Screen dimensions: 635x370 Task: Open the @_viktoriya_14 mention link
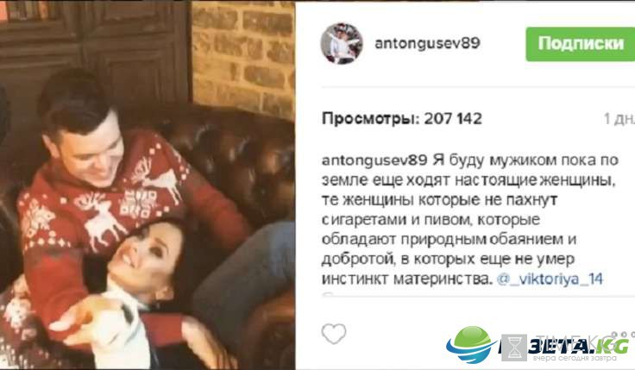coord(550,279)
